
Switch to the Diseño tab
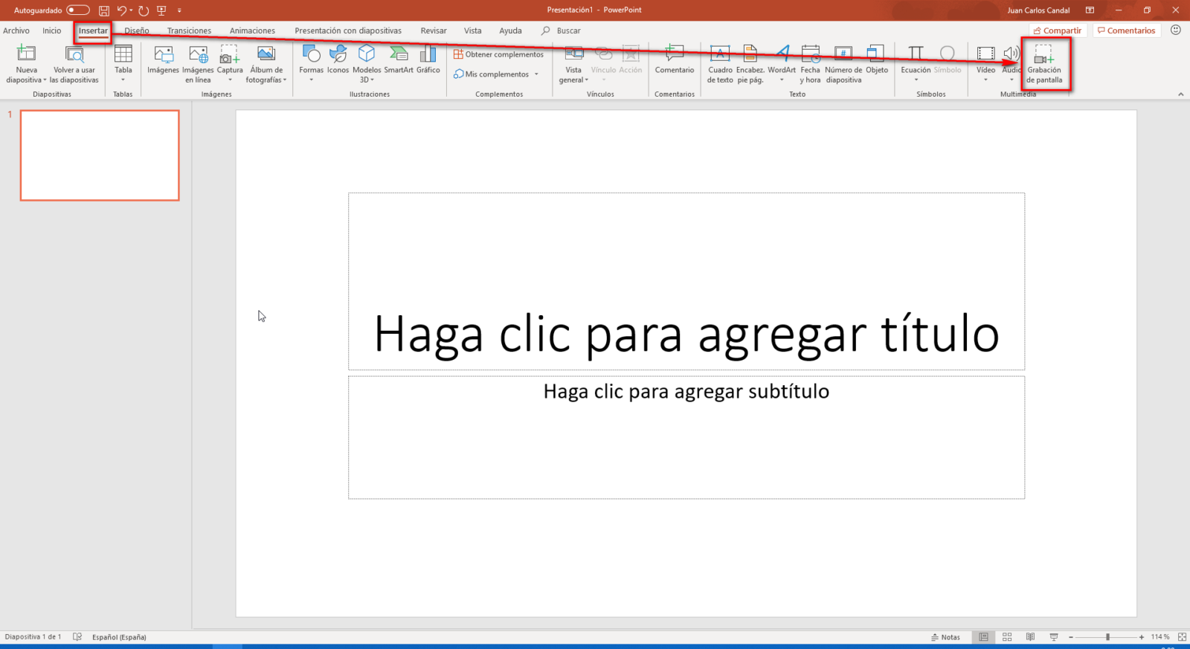pos(137,30)
